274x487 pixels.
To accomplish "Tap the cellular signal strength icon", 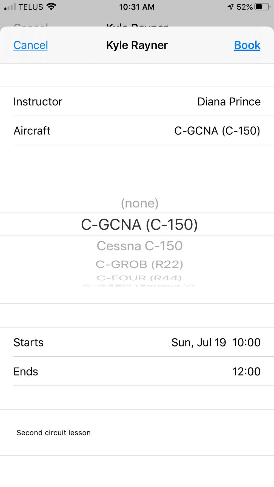I will [10, 7].
